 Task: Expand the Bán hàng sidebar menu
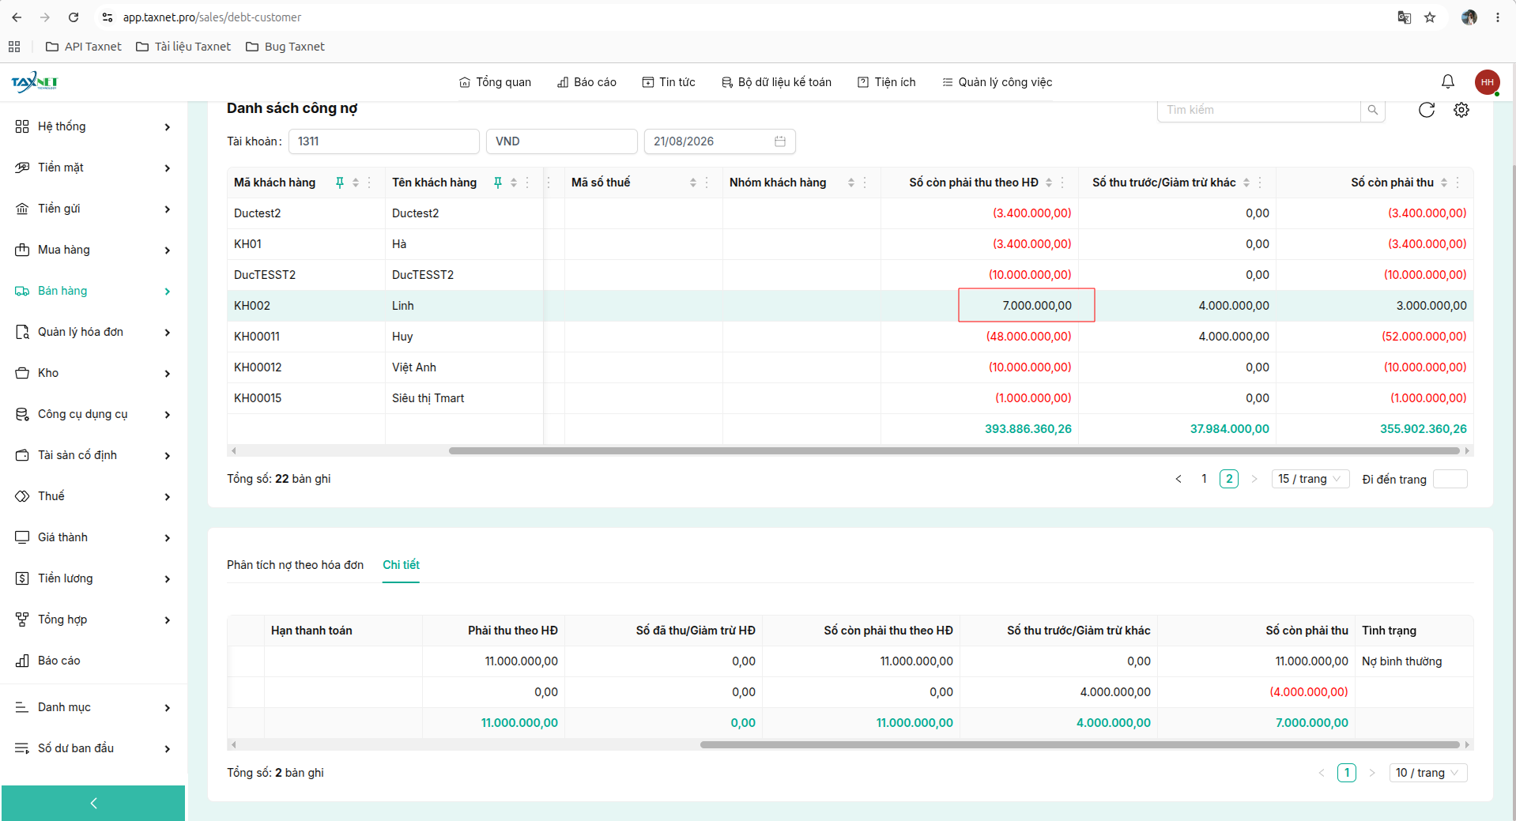point(93,291)
